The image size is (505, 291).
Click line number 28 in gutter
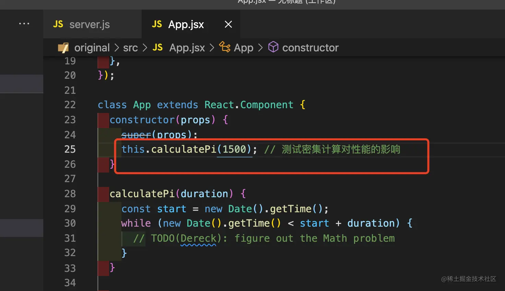point(70,194)
